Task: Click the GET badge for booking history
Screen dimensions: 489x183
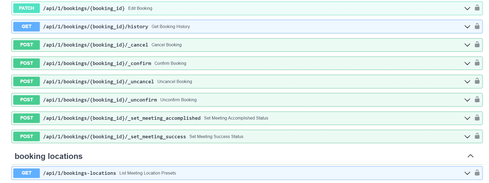Action: pos(27,26)
